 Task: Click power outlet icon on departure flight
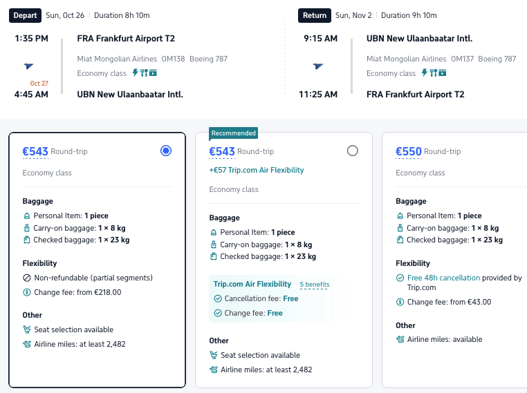pos(135,73)
